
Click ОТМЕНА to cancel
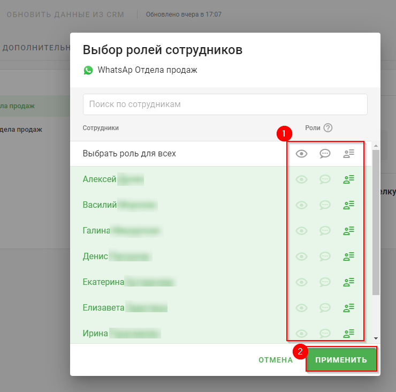tap(276, 360)
